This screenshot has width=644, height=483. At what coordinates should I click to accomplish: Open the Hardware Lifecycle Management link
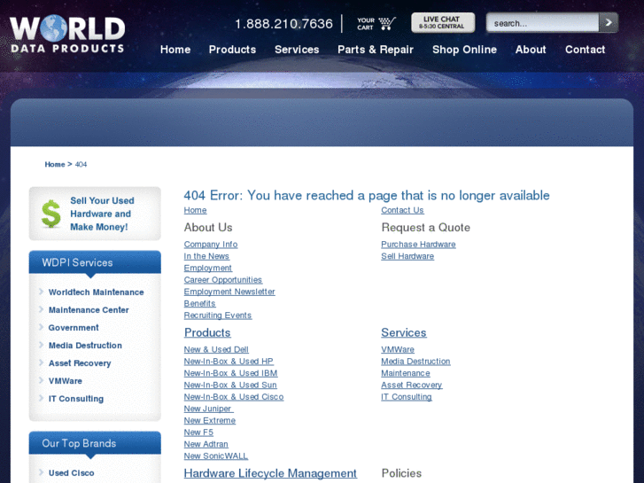[x=270, y=473]
